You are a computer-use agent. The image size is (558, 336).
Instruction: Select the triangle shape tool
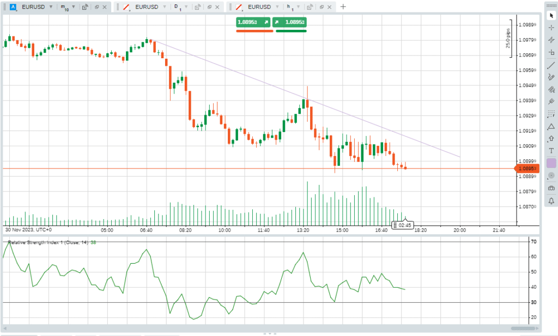tap(551, 127)
